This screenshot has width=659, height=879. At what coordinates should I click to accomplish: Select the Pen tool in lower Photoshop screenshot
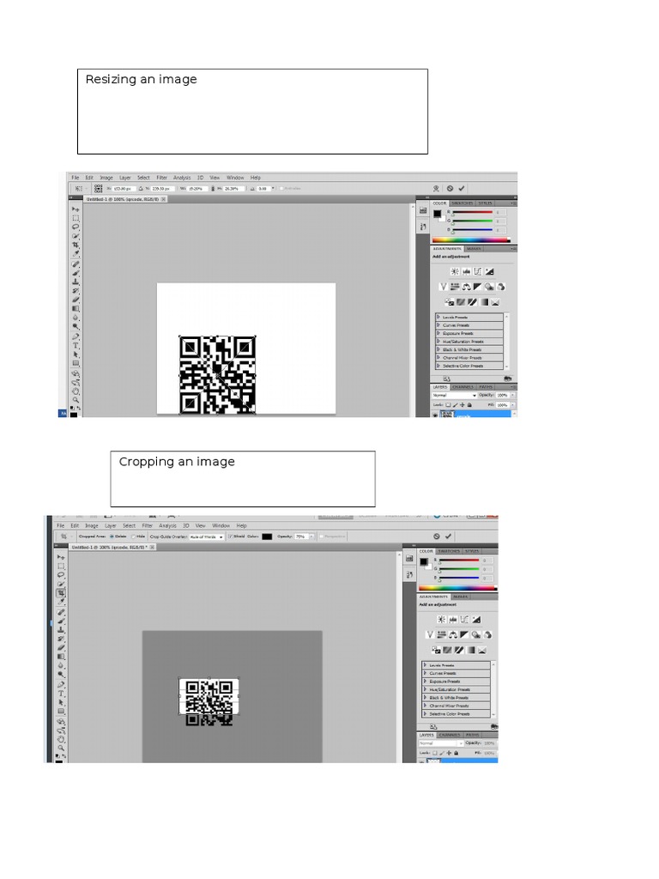(x=61, y=684)
